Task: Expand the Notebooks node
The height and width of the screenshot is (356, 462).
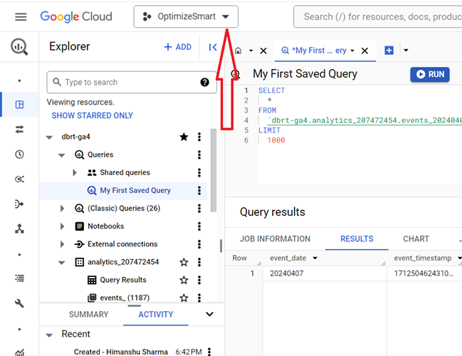Action: pos(62,226)
